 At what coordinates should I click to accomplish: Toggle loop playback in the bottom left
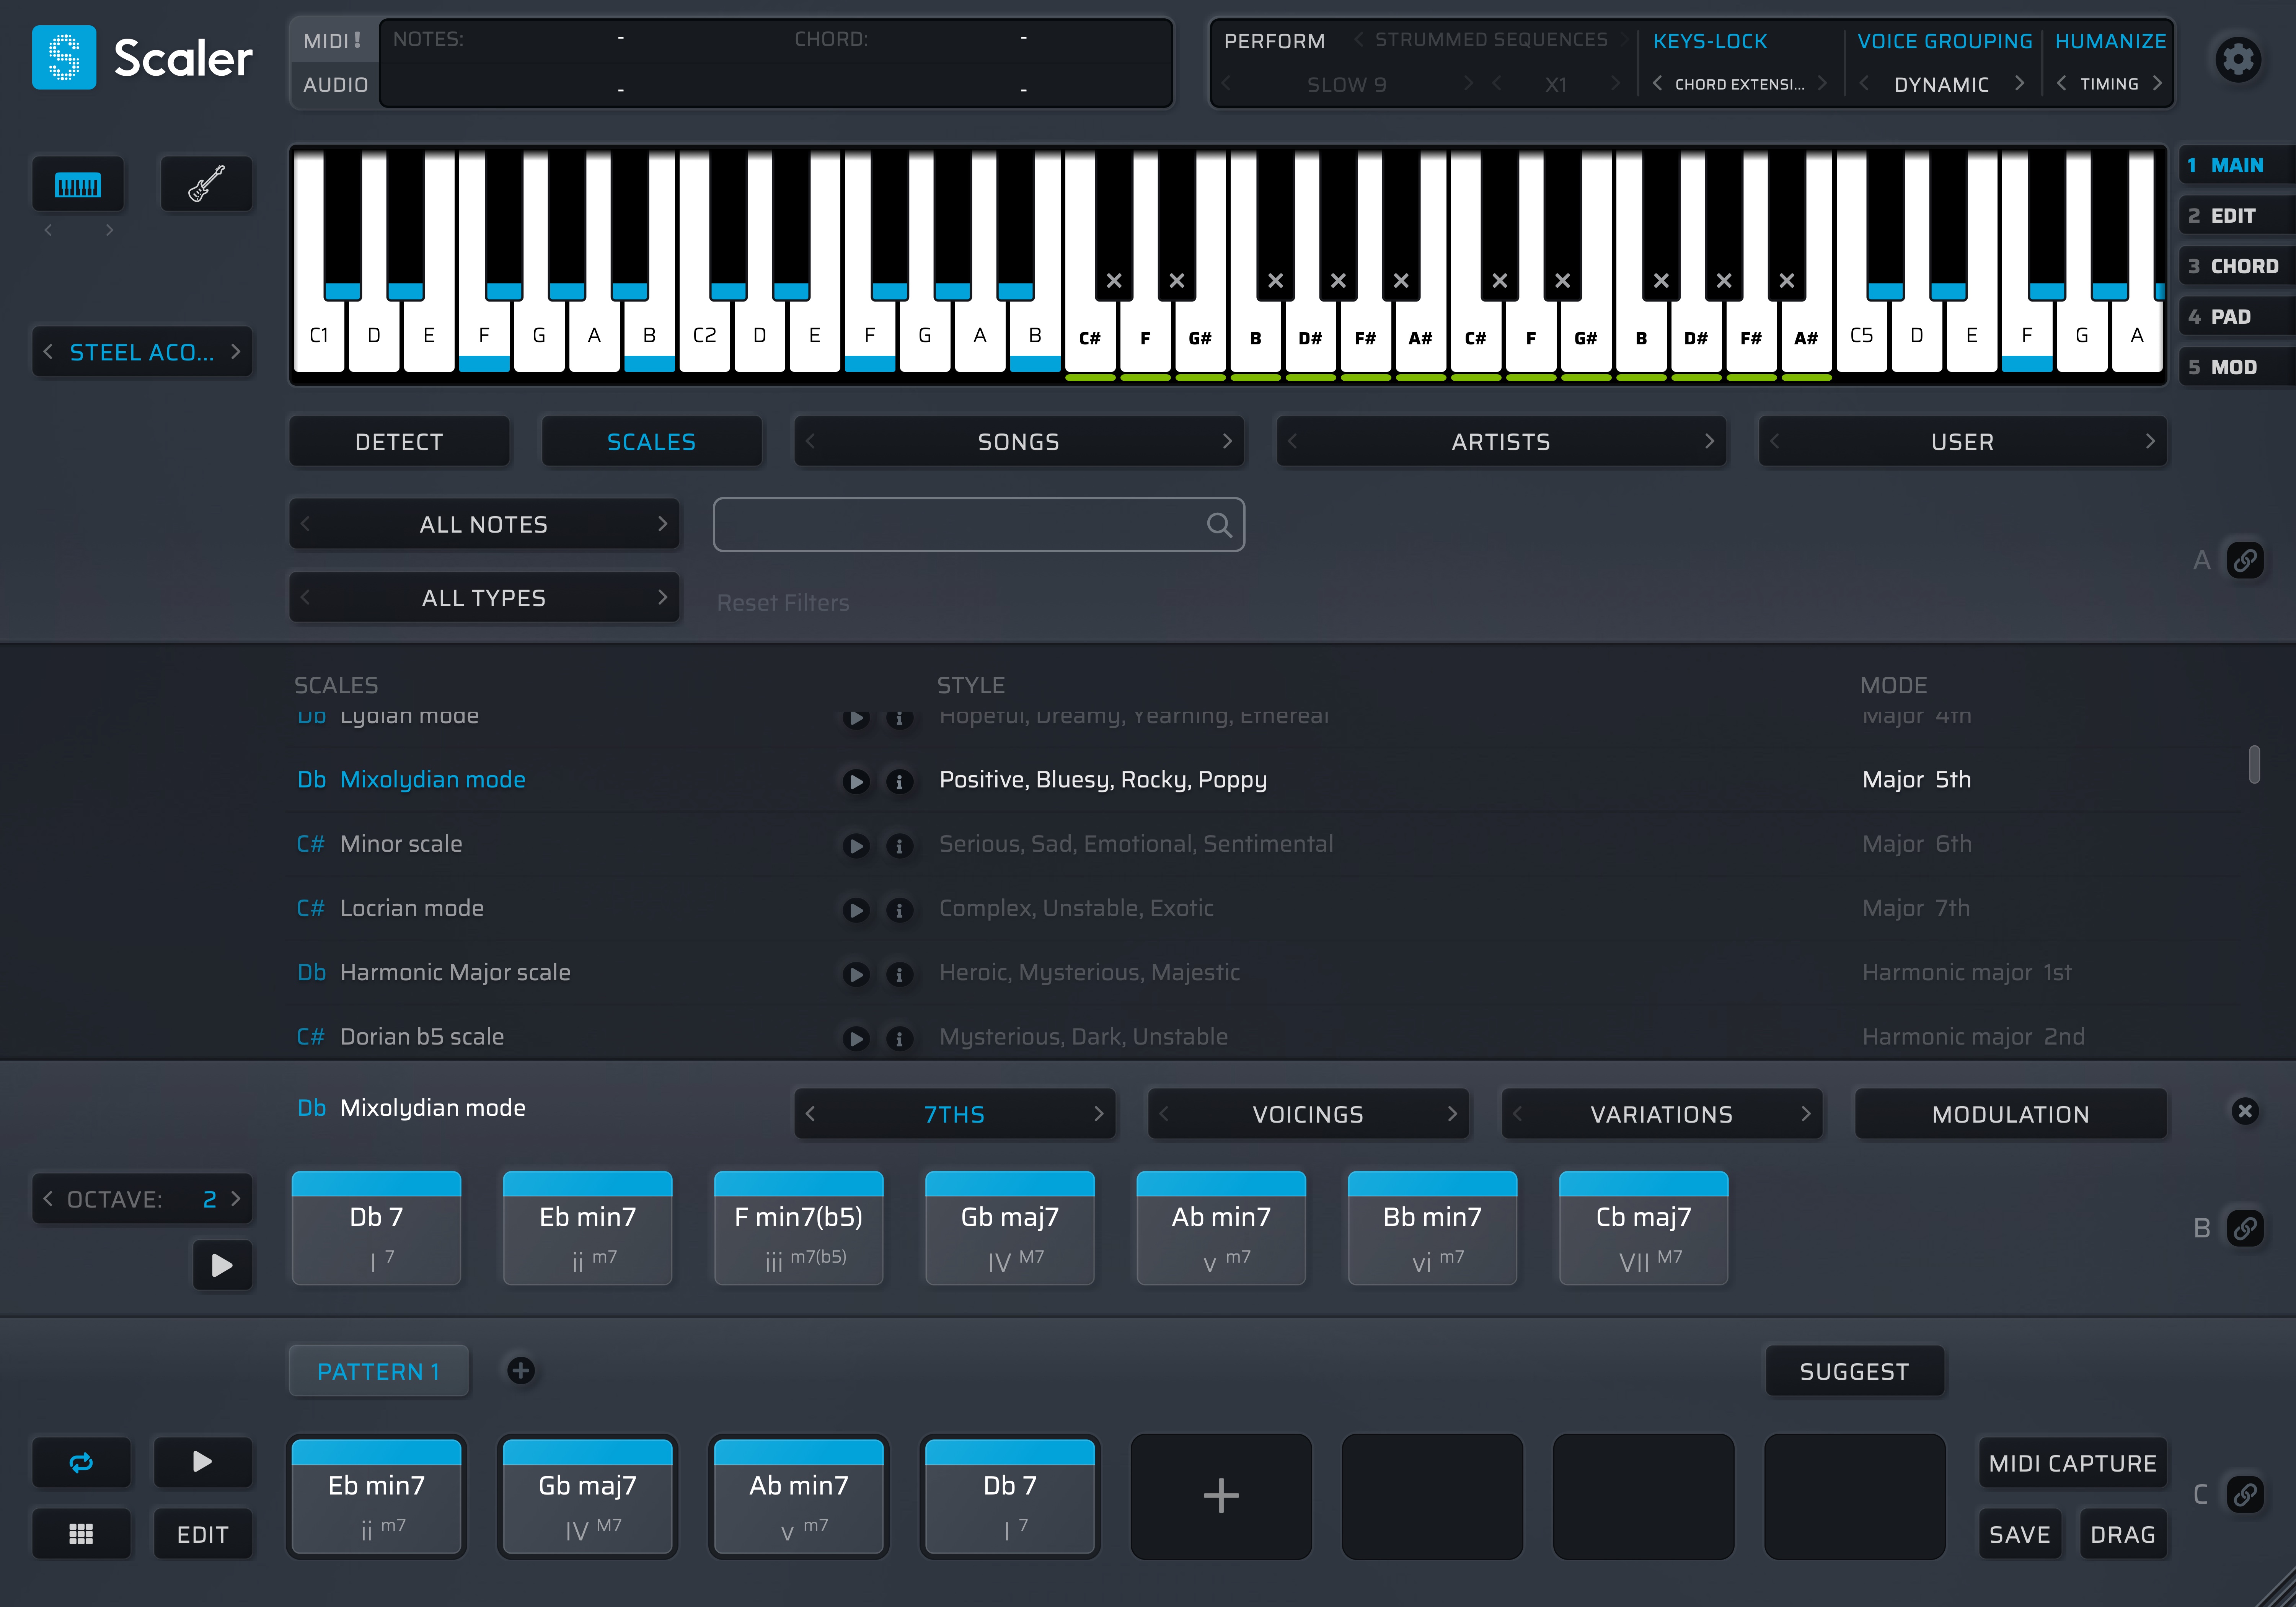coord(81,1462)
